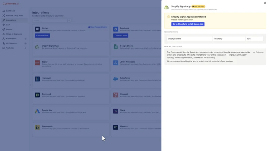Open Inboxer in sidebar
This screenshot has height=151, width=269.
click(9, 30)
